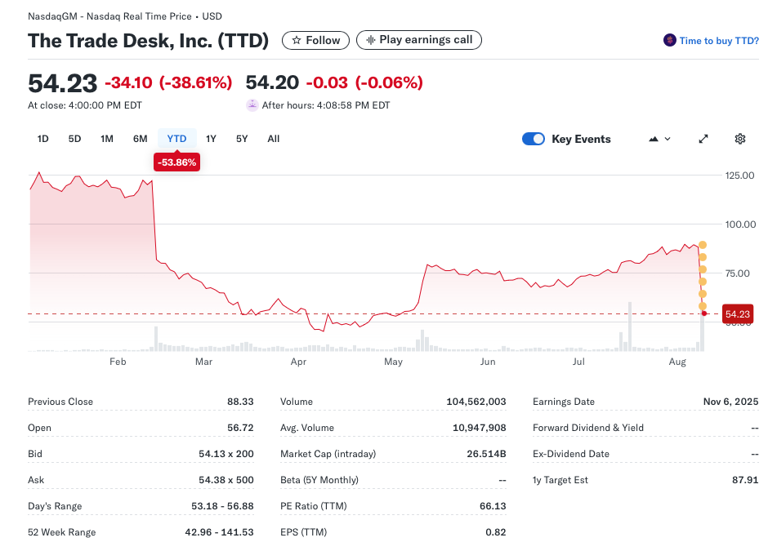
Task: Select the 6M time range
Action: (x=141, y=139)
